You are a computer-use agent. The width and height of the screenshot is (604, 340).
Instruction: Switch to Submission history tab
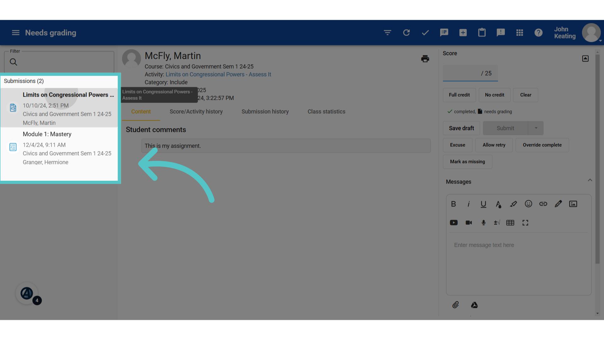tap(265, 111)
